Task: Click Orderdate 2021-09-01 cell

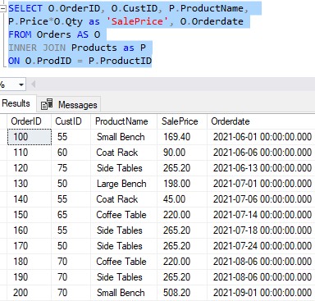Action: 261,293
